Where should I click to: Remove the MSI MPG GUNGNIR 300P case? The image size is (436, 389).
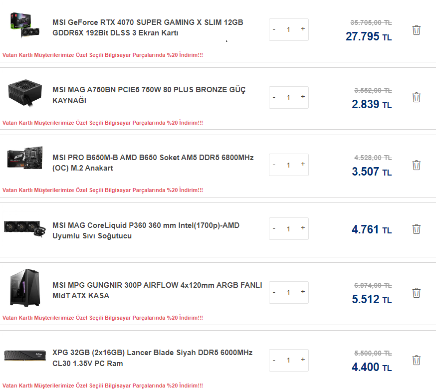417,293
